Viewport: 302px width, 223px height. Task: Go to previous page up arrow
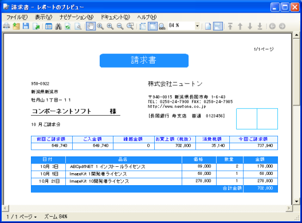point(240,26)
